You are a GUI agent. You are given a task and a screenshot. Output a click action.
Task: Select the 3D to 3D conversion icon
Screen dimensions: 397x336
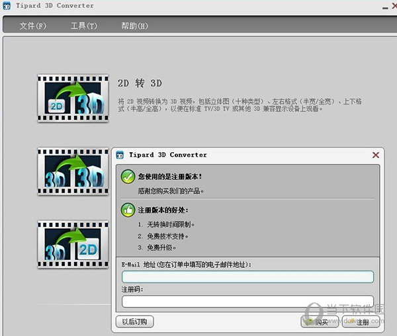(73, 171)
